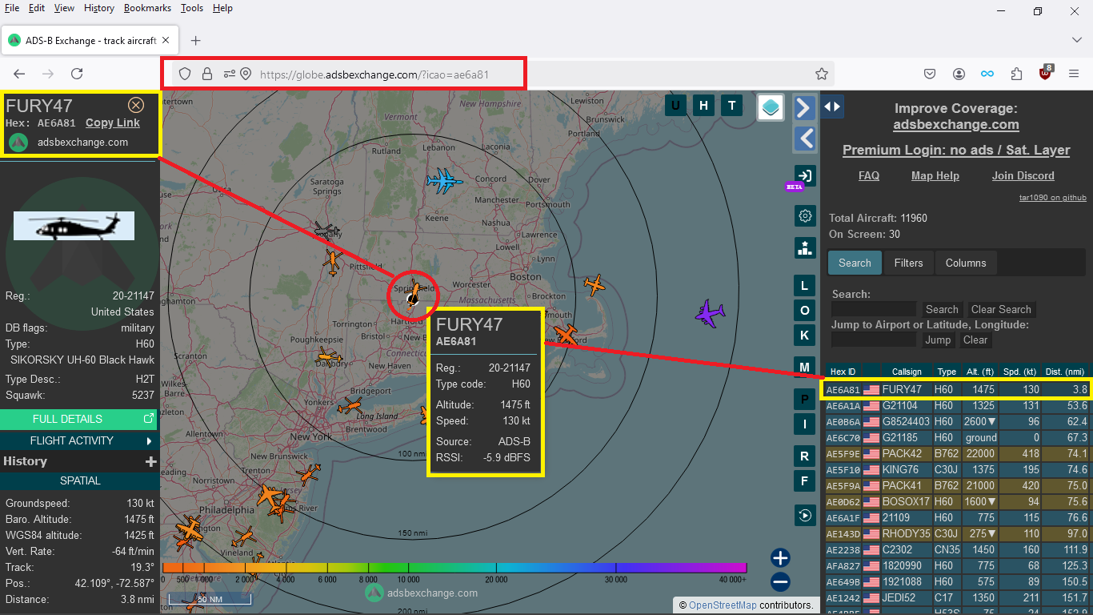Click the blue aircraft near Manchester
Image resolution: width=1093 pixels, height=615 pixels.
click(x=444, y=181)
